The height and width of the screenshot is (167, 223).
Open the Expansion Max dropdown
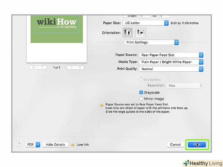[x=185, y=86]
